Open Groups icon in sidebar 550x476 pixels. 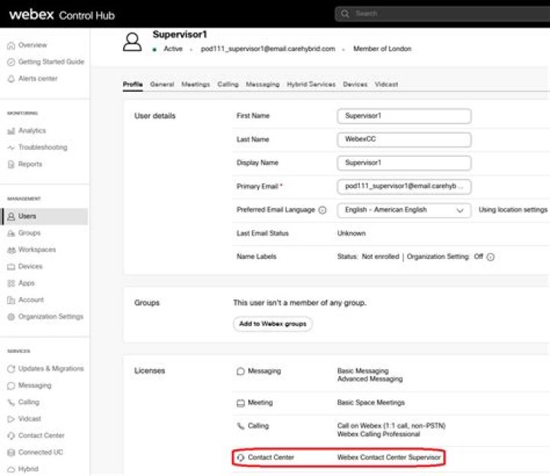pos(11,233)
